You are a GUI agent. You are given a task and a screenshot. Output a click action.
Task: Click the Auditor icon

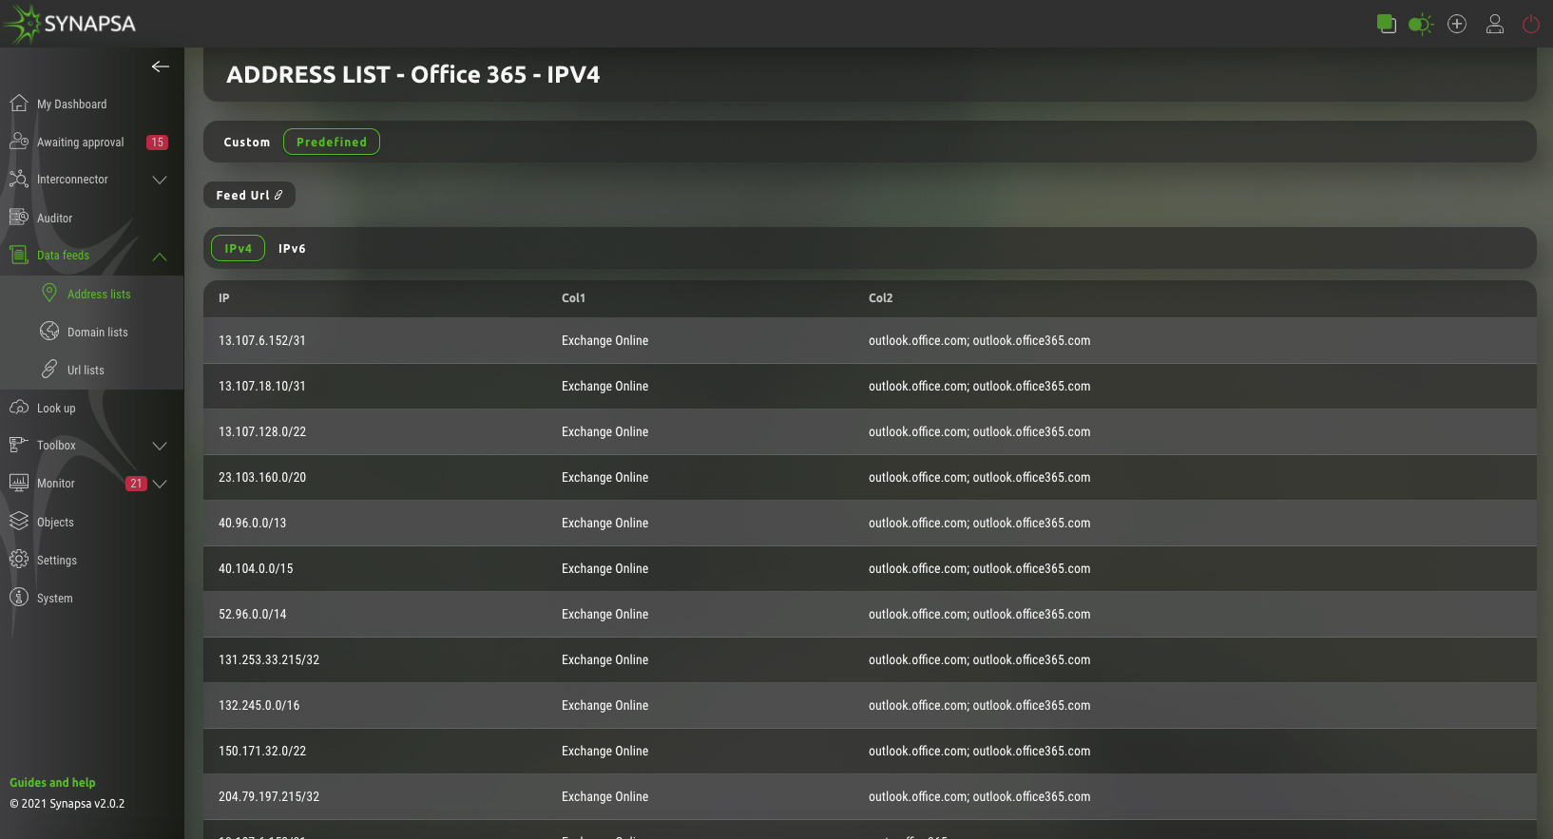pos(18,217)
